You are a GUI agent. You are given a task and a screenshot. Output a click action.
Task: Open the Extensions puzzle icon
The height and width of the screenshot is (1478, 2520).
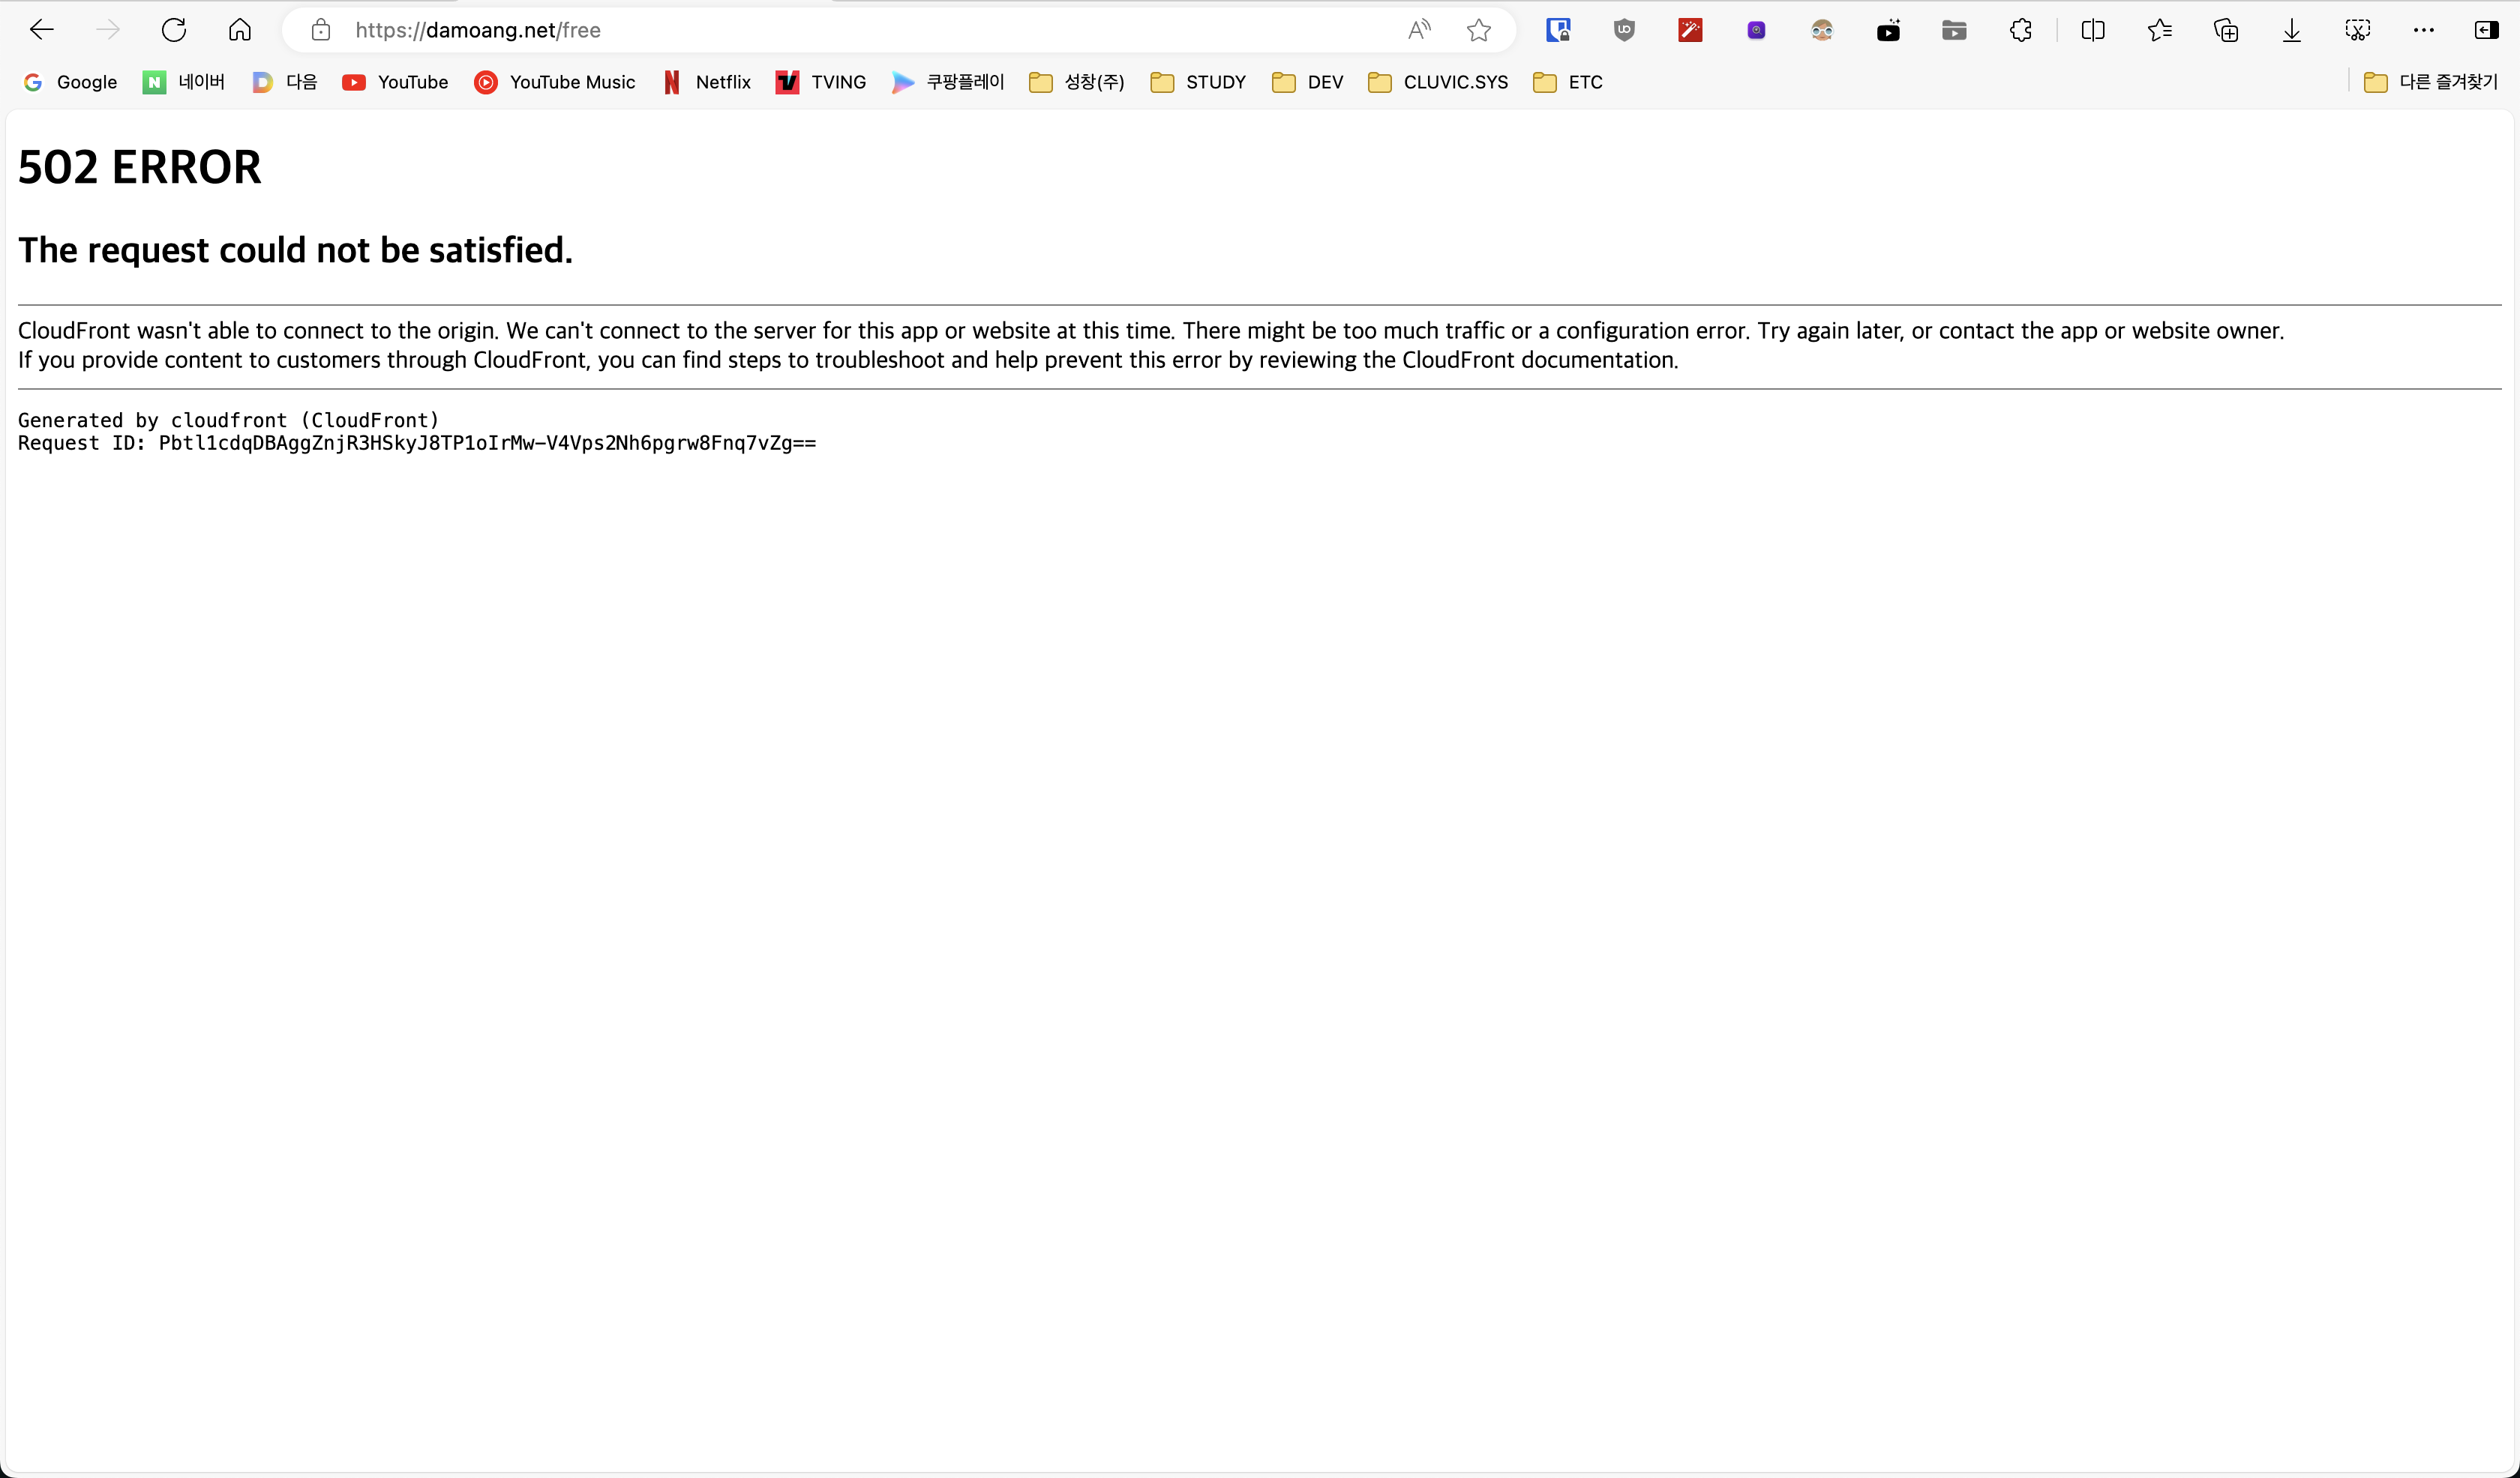pyautogui.click(x=2020, y=30)
